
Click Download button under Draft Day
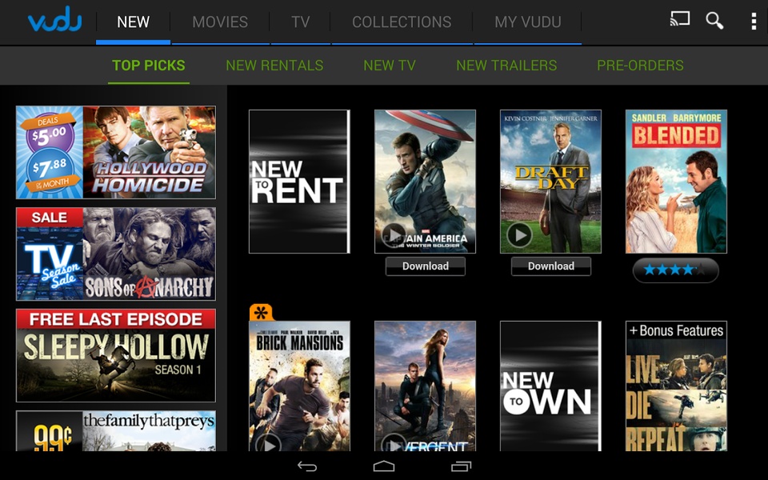pos(550,266)
